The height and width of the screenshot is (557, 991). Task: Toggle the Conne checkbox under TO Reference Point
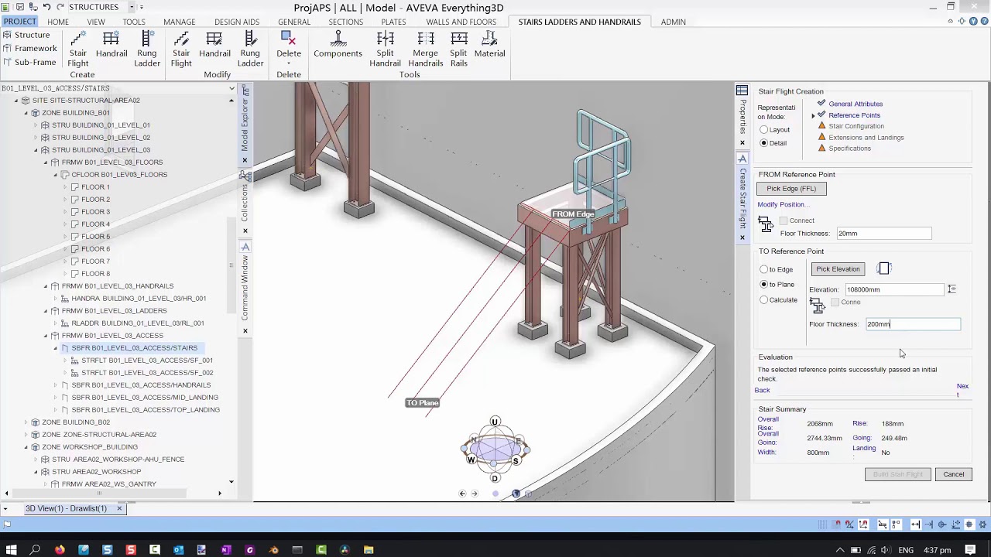click(835, 302)
